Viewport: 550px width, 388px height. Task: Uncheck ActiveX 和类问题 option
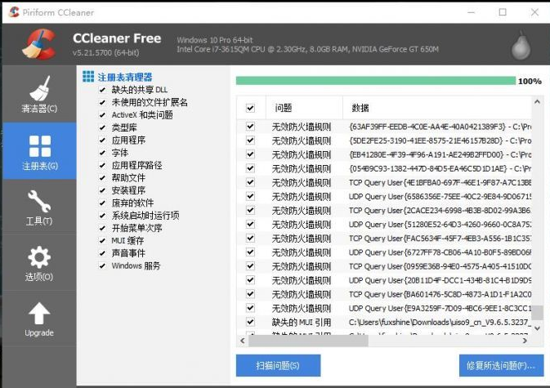click(x=102, y=115)
